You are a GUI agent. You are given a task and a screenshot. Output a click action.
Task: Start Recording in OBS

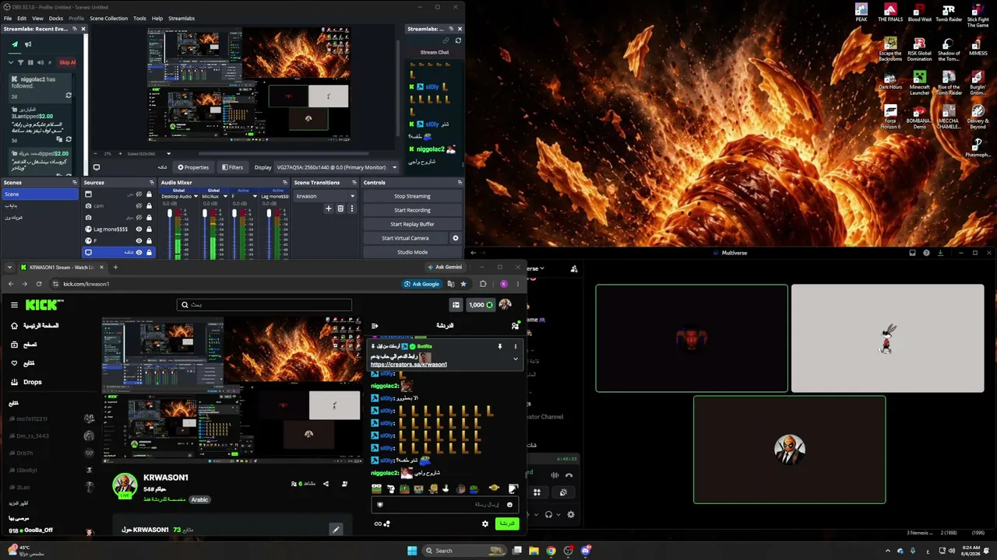[412, 210]
